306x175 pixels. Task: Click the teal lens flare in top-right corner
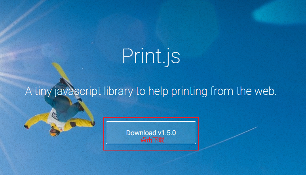point(279,13)
